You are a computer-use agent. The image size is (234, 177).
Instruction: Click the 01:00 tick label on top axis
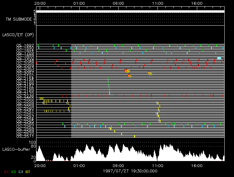tap(79, 3)
